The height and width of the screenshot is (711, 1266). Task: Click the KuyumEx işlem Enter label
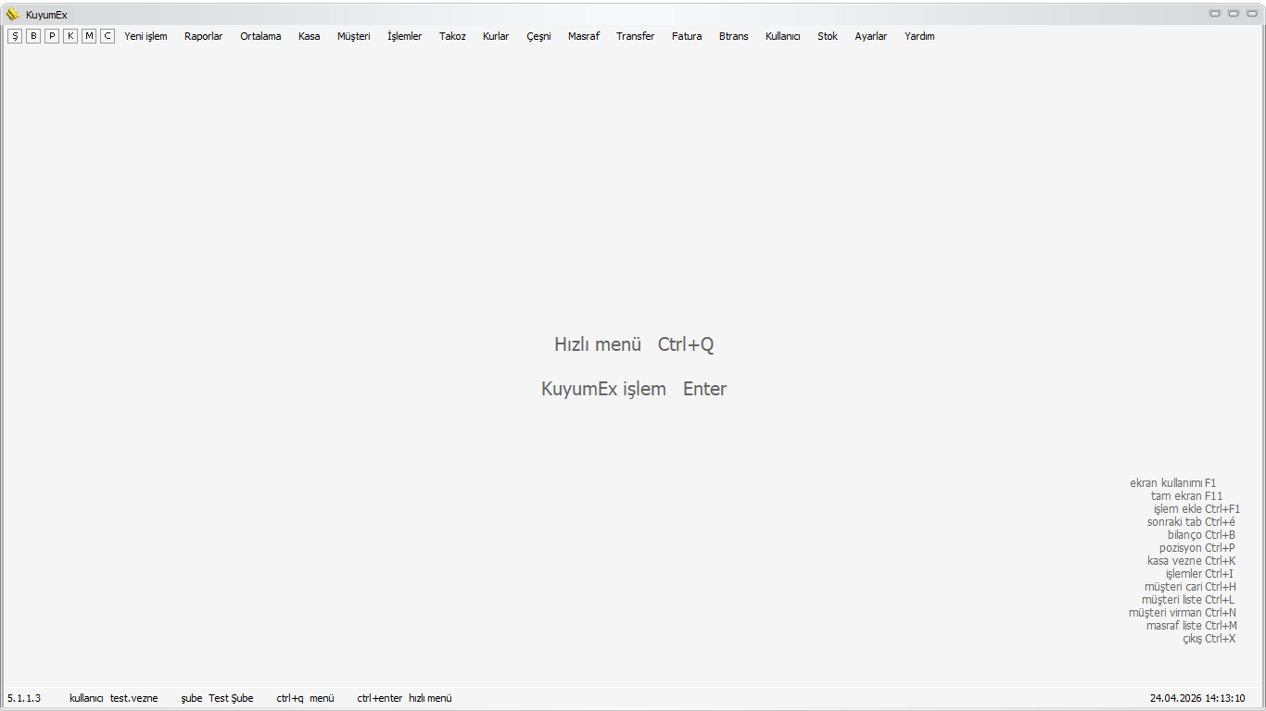[634, 389]
